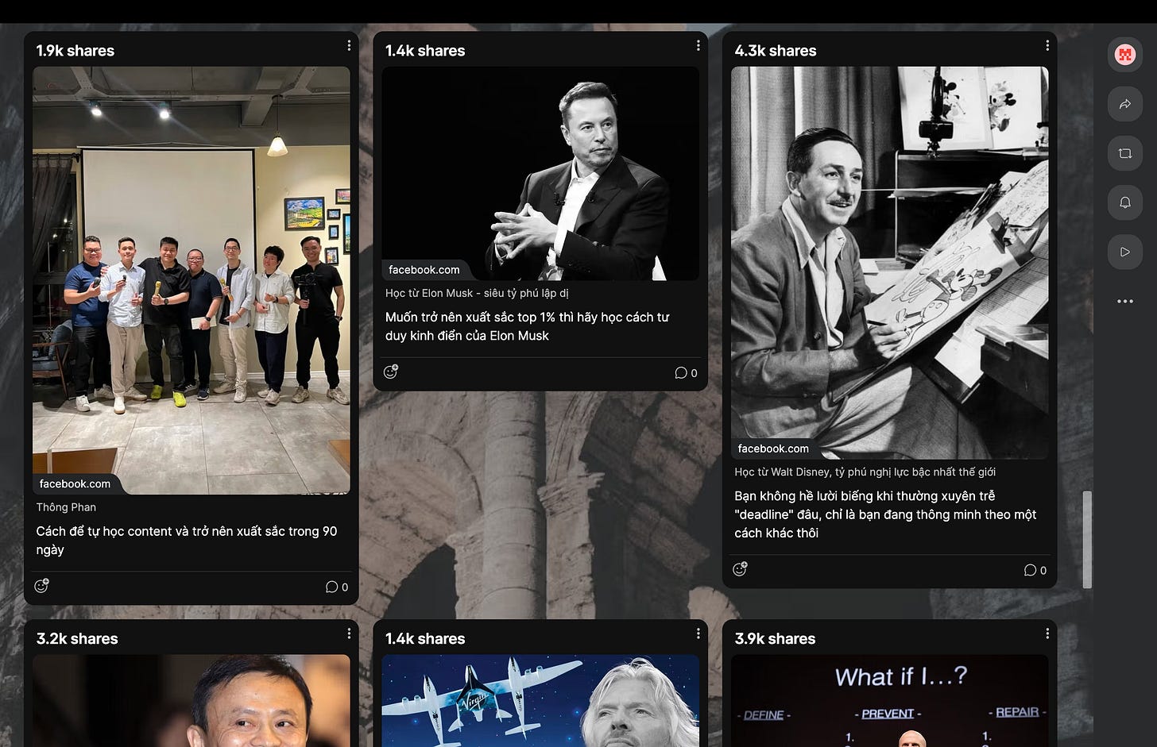Open the group photo thumbnail
1157x747 pixels.
(x=192, y=280)
